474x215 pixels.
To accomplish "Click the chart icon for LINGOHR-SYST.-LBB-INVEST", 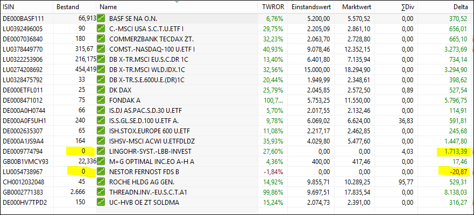I will tap(101, 151).
